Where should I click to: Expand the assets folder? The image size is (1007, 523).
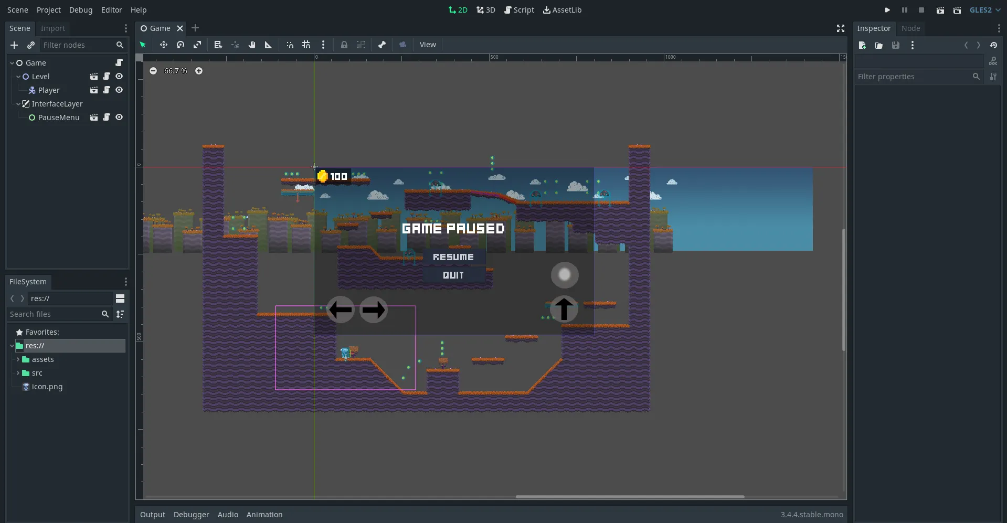click(18, 359)
